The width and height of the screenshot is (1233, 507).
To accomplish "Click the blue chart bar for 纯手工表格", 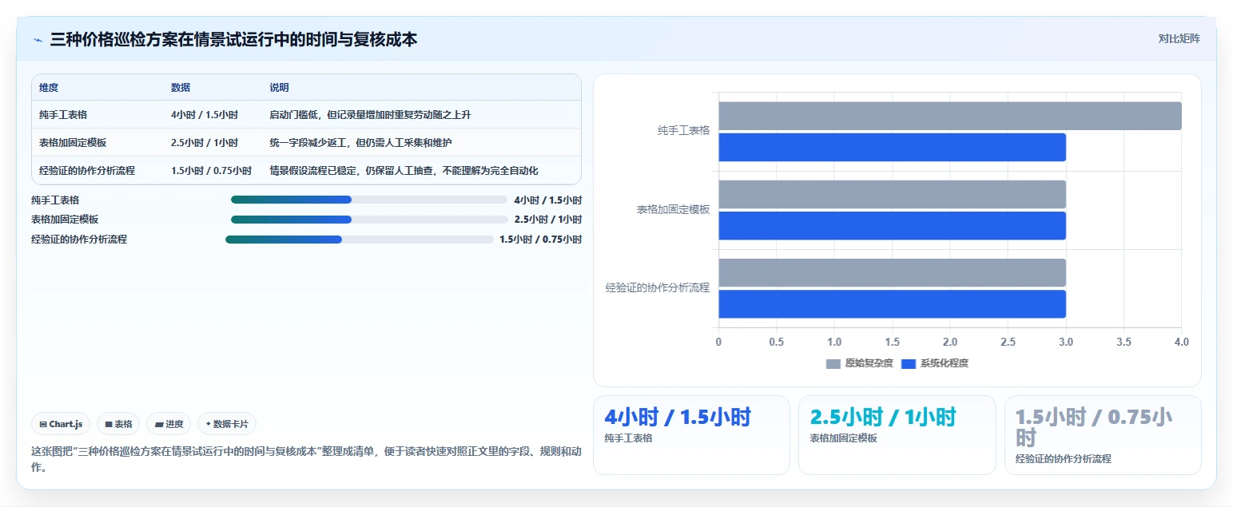I will click(x=892, y=147).
